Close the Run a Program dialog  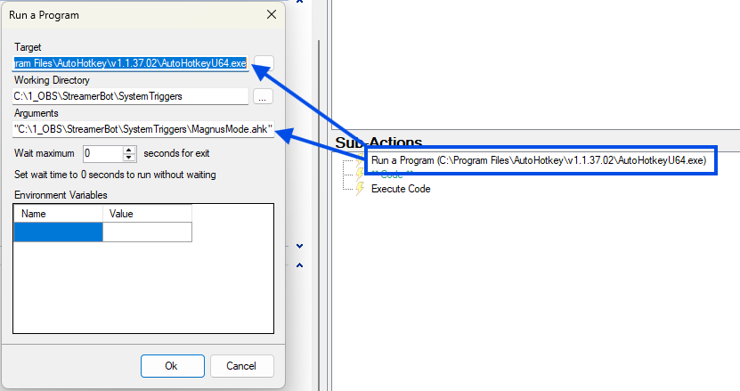click(x=272, y=14)
